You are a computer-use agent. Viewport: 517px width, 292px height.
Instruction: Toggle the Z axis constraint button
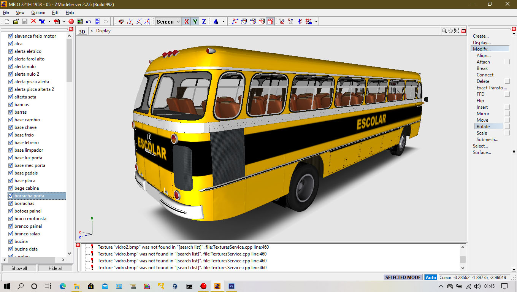pyautogui.click(x=204, y=22)
